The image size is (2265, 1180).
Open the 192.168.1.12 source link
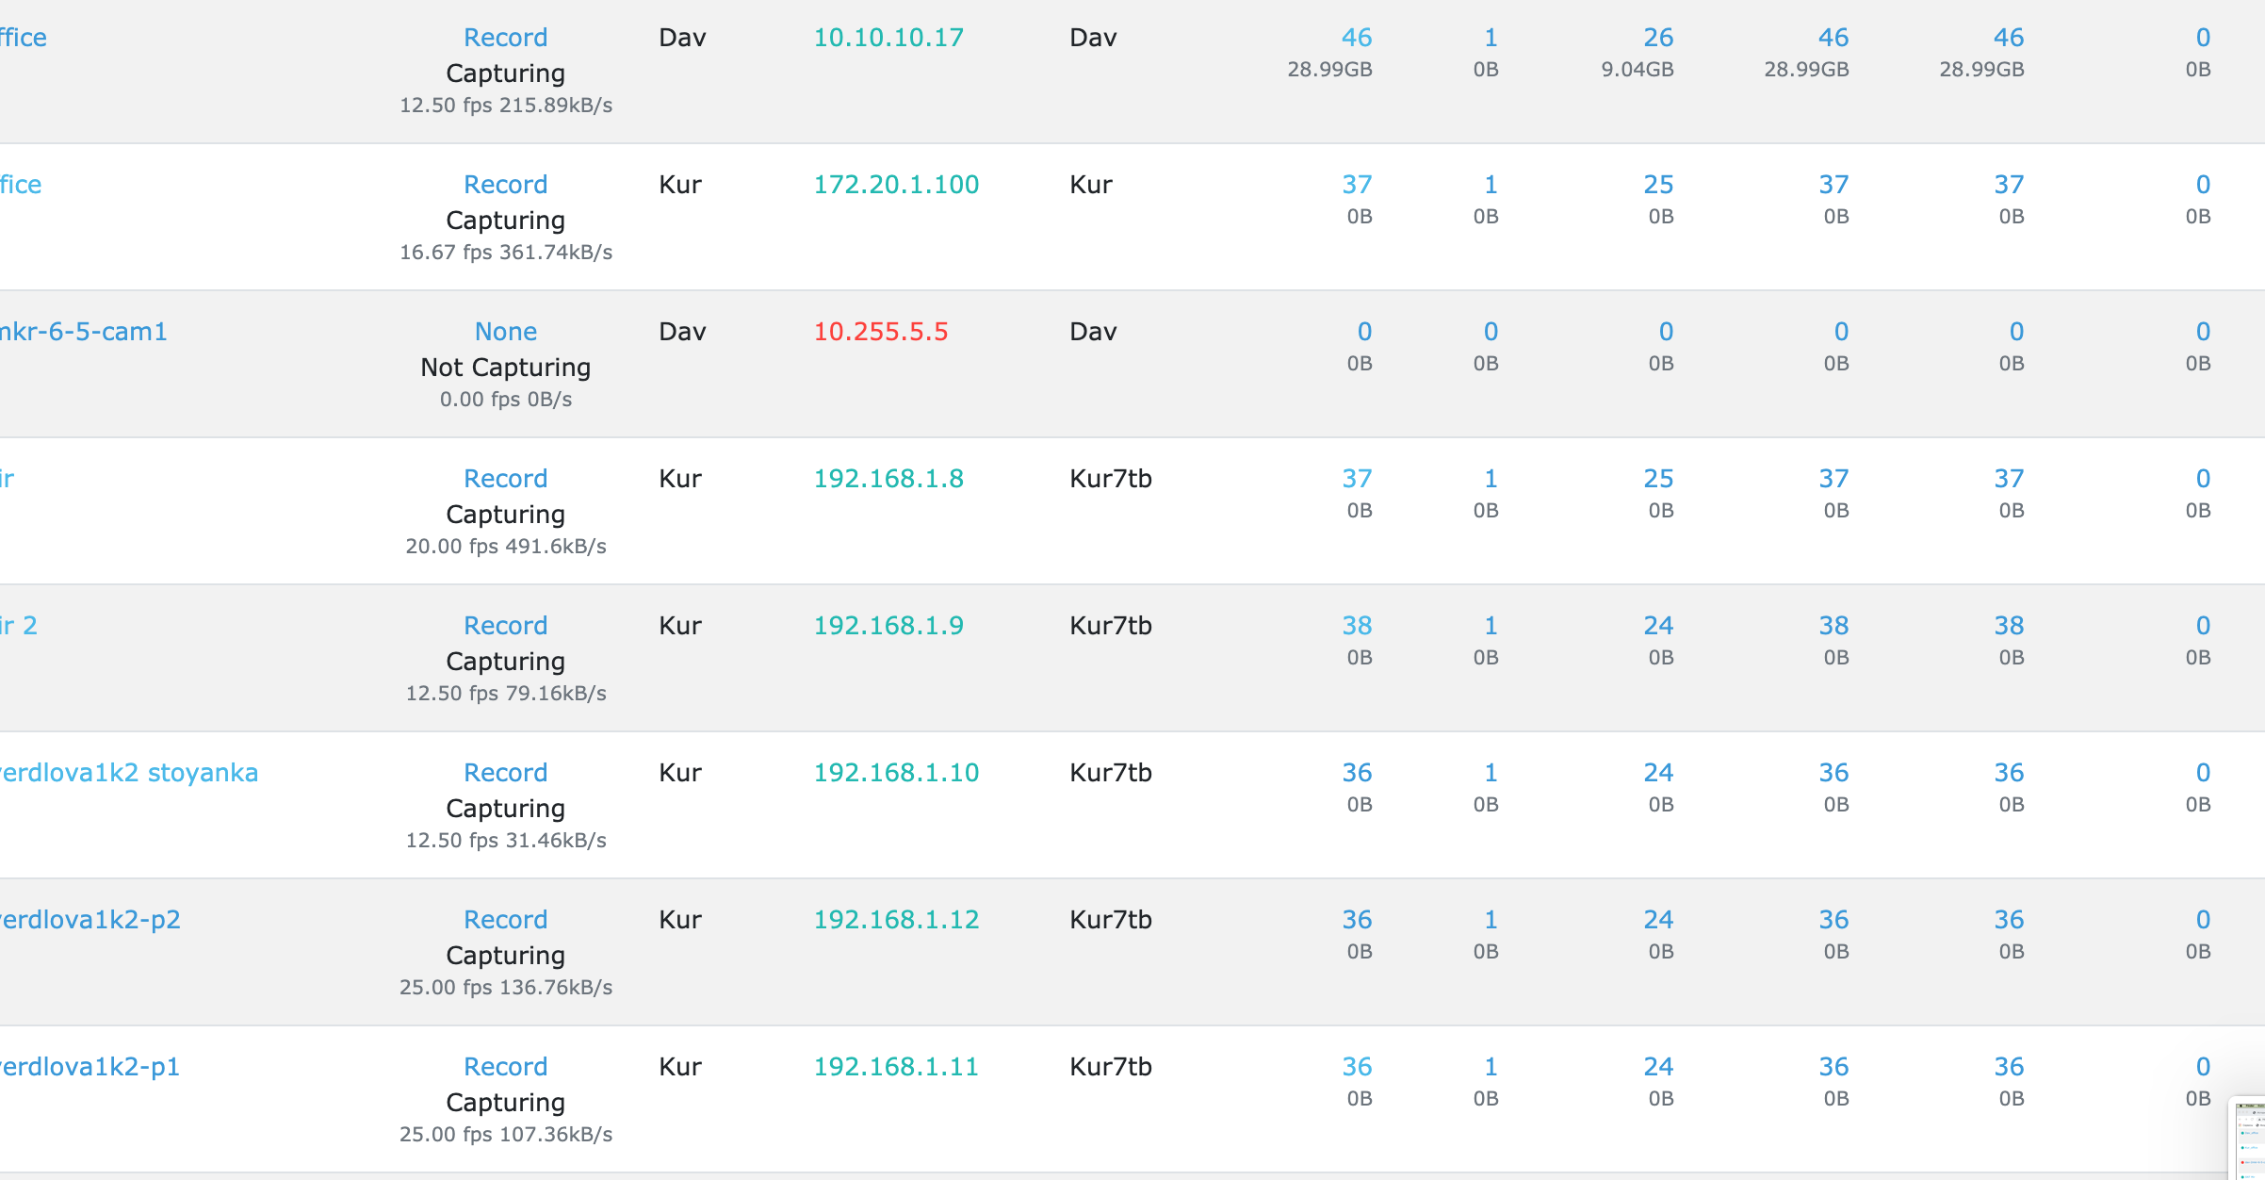click(895, 920)
